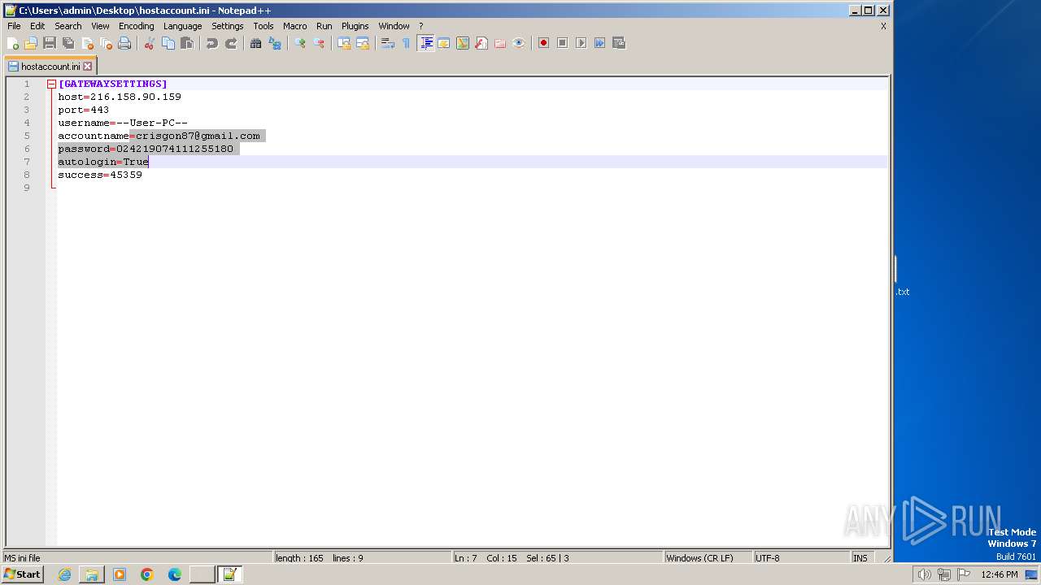Click the Stop recording macro icon

pyautogui.click(x=563, y=43)
